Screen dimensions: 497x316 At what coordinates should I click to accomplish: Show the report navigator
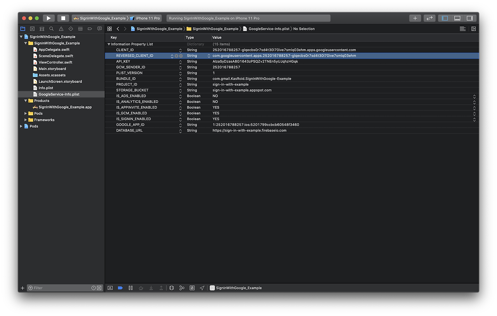coord(99,29)
